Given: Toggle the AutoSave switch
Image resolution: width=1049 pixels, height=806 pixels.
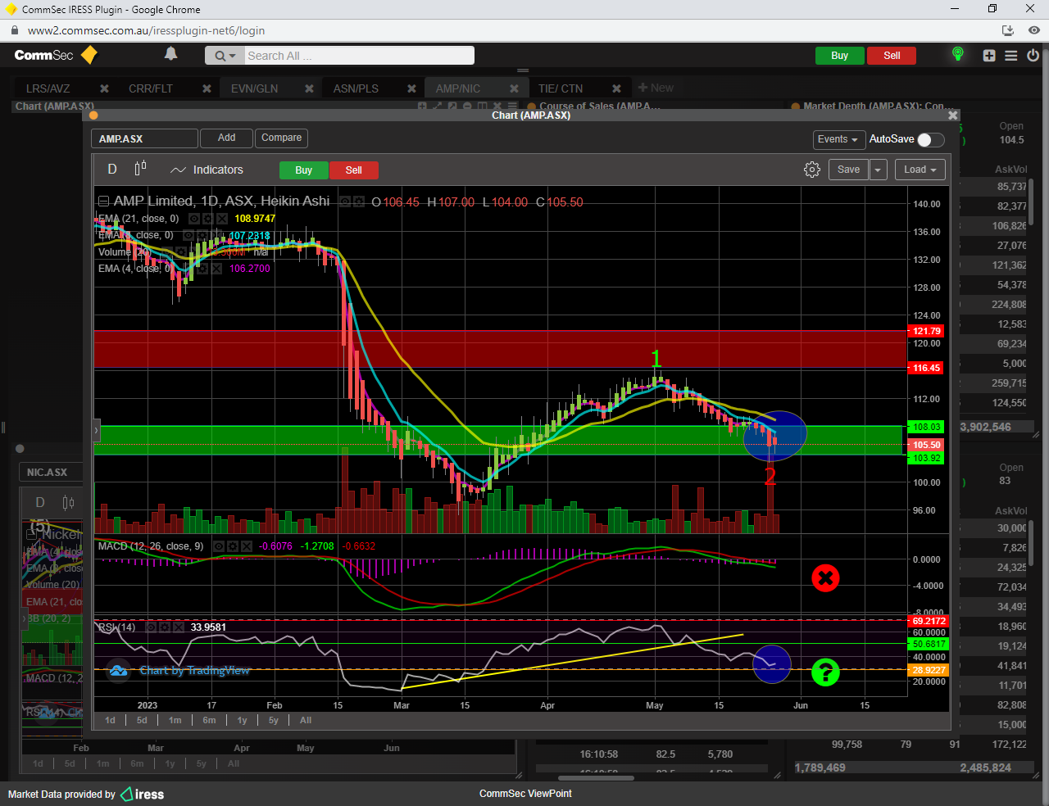Looking at the screenshot, I should pyautogui.click(x=930, y=139).
